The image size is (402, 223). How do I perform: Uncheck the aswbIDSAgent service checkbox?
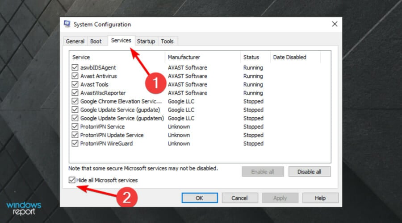(75, 67)
